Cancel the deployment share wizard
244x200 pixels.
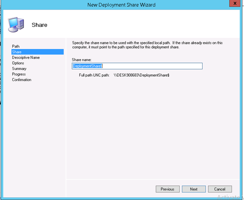tap(220, 189)
